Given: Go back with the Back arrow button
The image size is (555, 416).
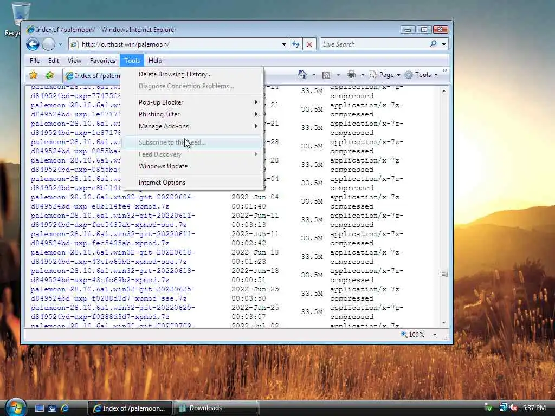Looking at the screenshot, I should (x=33, y=44).
